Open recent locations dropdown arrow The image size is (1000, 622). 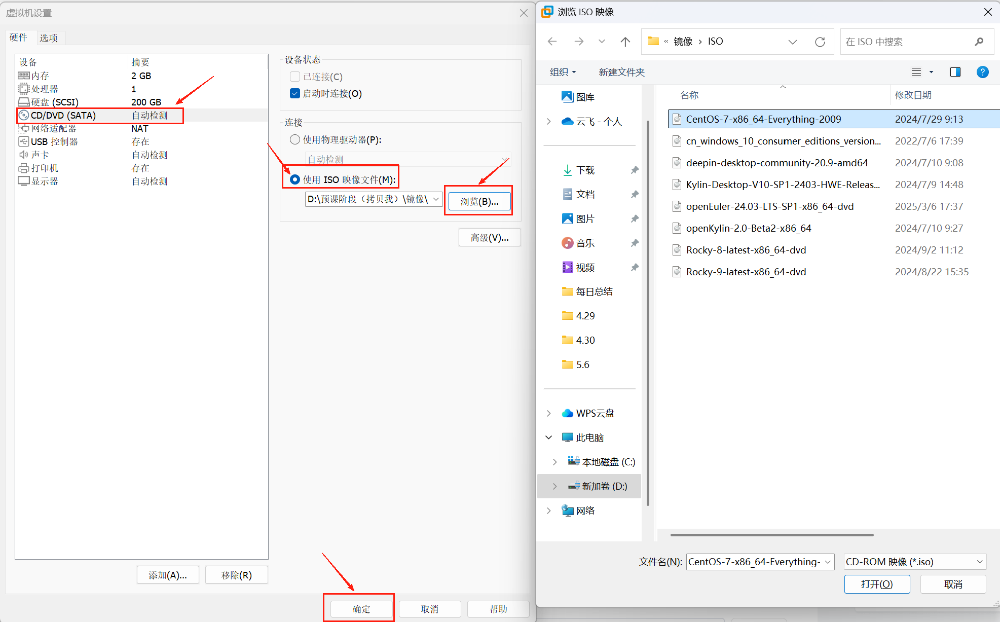point(602,42)
